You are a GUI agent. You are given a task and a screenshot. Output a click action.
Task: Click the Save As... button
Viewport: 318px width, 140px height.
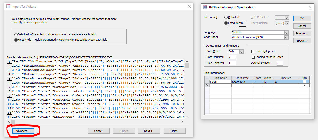302,33
